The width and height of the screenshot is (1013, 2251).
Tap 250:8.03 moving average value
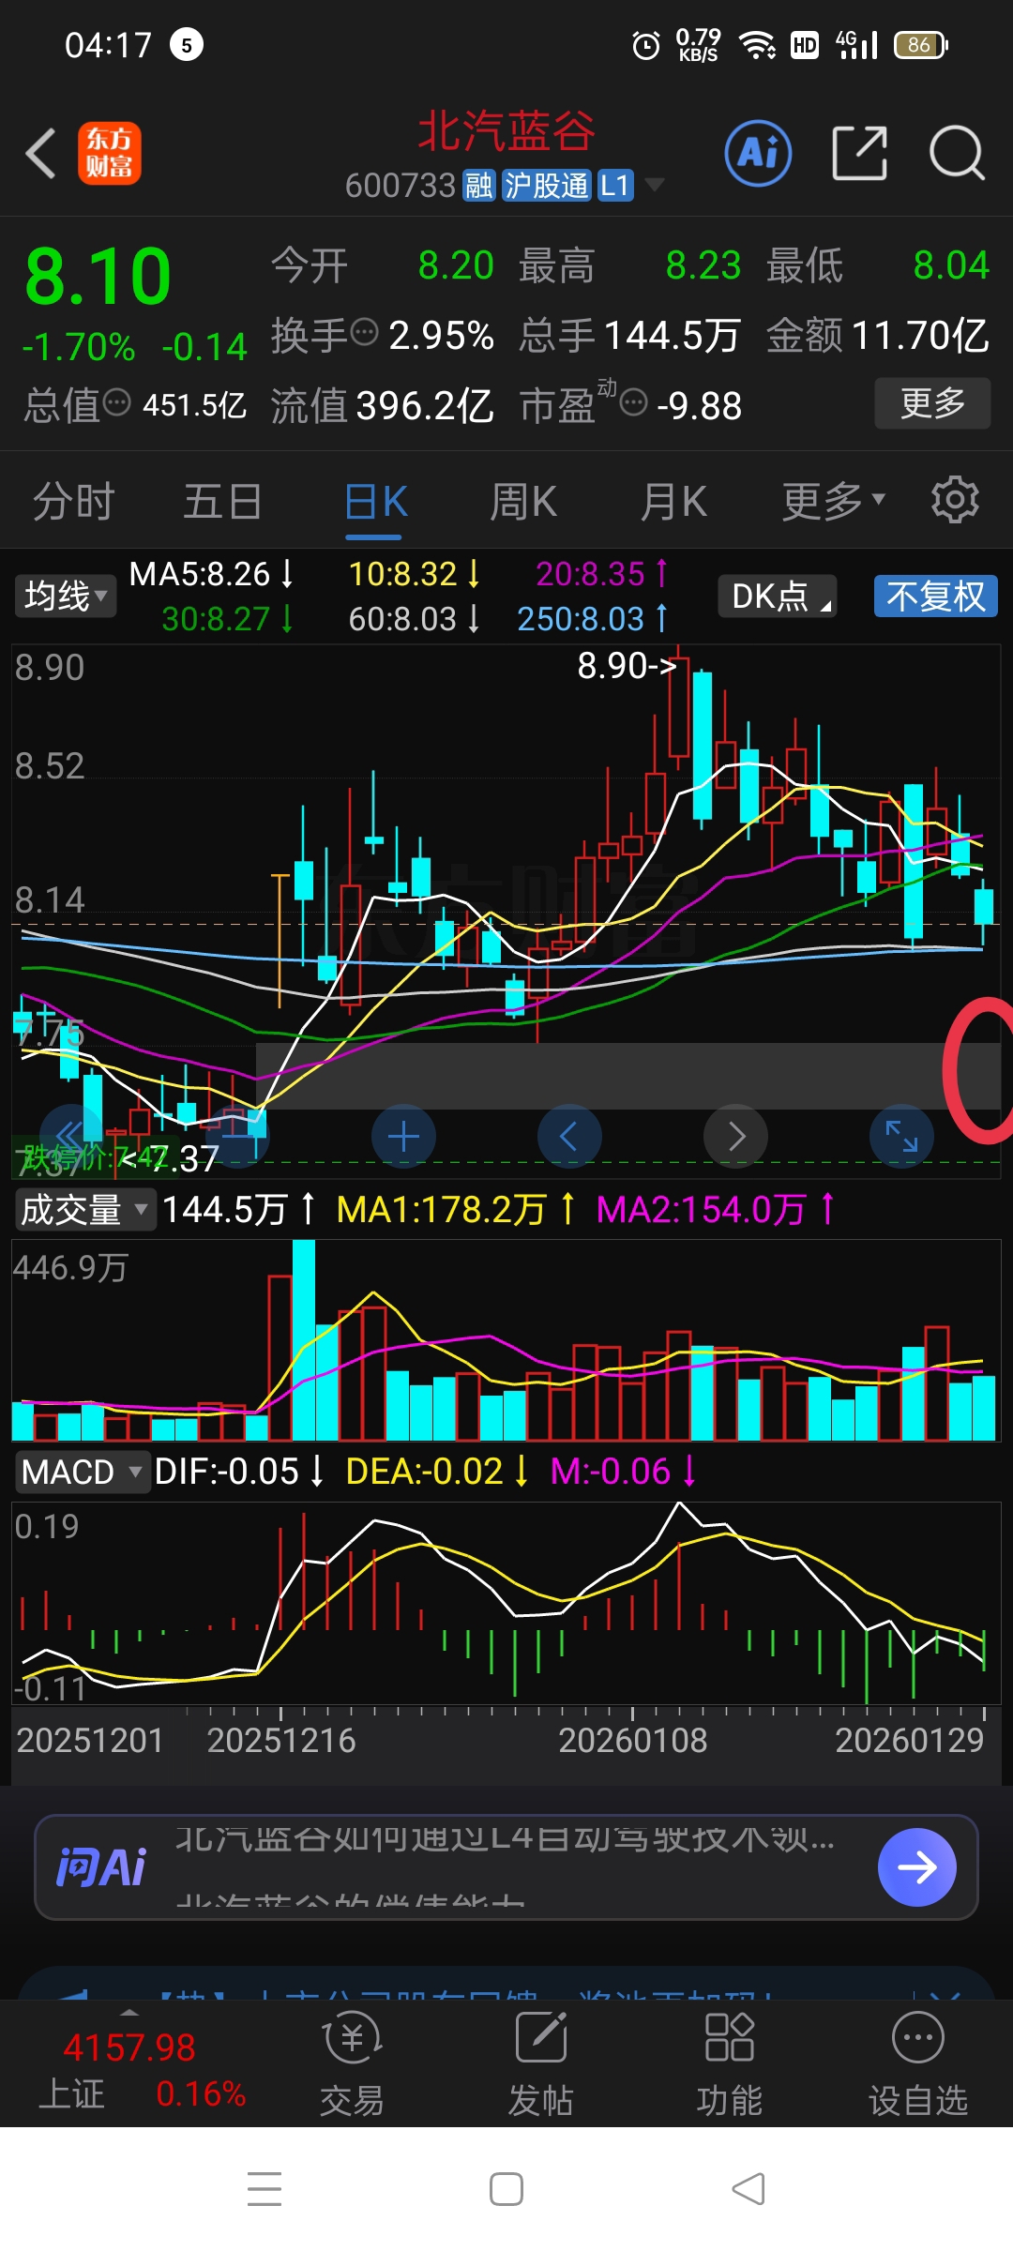[x=591, y=618]
